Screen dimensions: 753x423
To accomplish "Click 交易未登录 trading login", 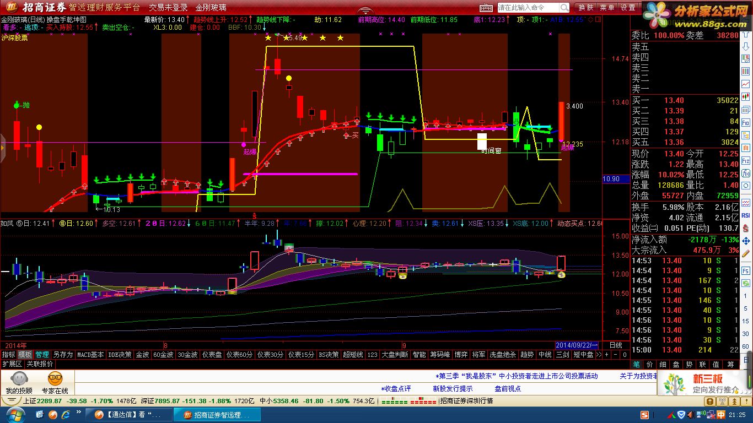I will pyautogui.click(x=169, y=8).
